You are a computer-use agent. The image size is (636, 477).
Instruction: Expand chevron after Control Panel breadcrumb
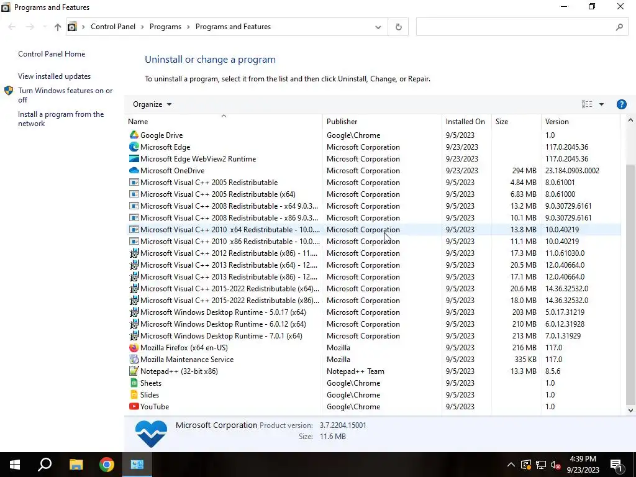click(142, 27)
